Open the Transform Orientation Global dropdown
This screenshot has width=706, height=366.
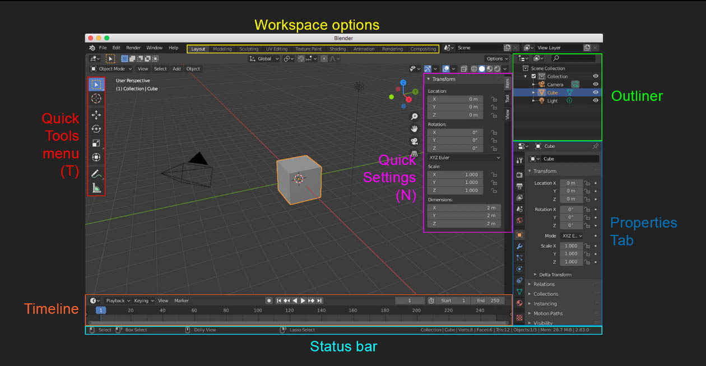263,59
